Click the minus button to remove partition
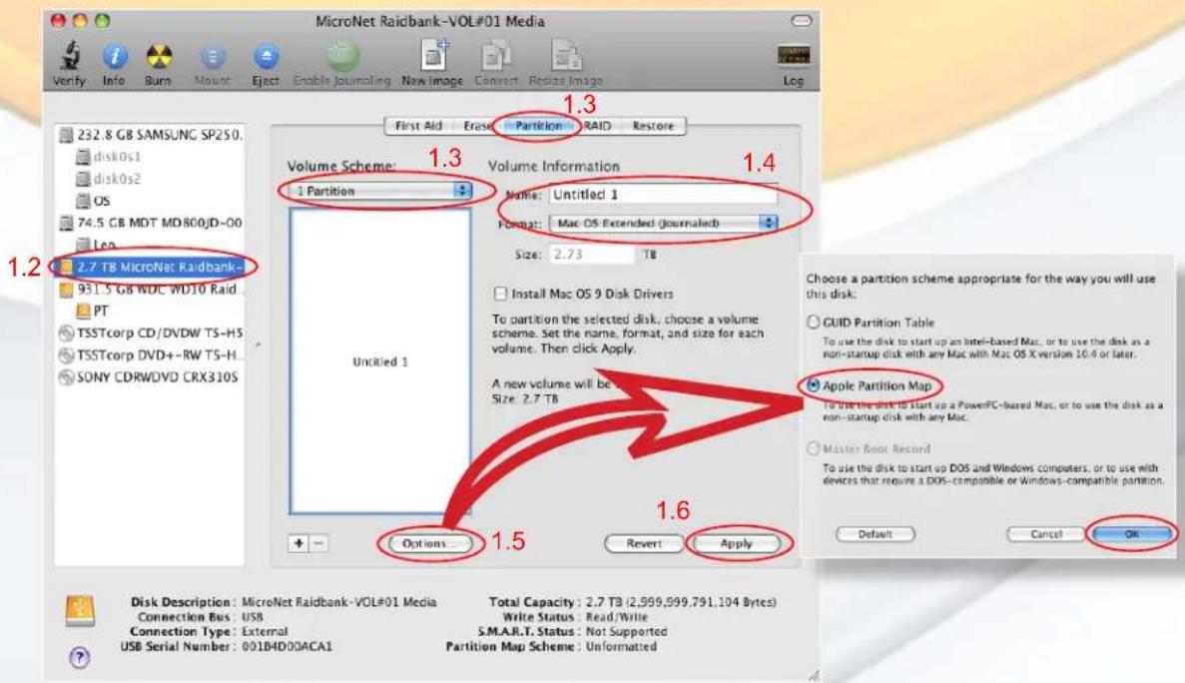This screenshot has height=683, width=1185. coord(318,542)
